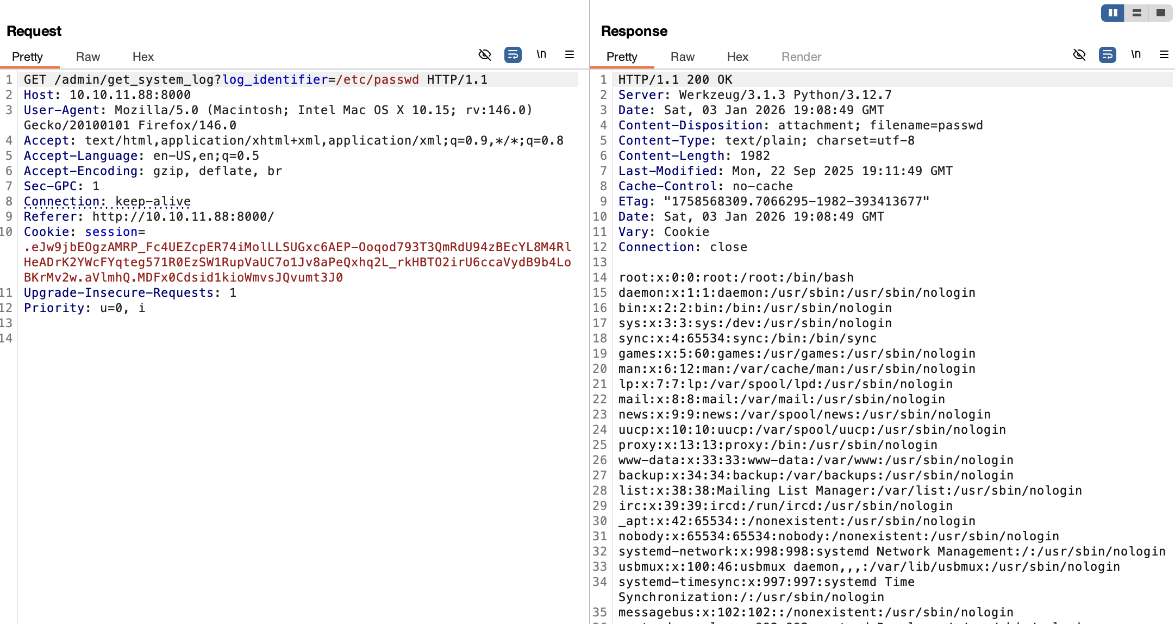This screenshot has width=1175, height=624.
Task: Hide non-printable characters in Request pane
Action: (x=484, y=55)
